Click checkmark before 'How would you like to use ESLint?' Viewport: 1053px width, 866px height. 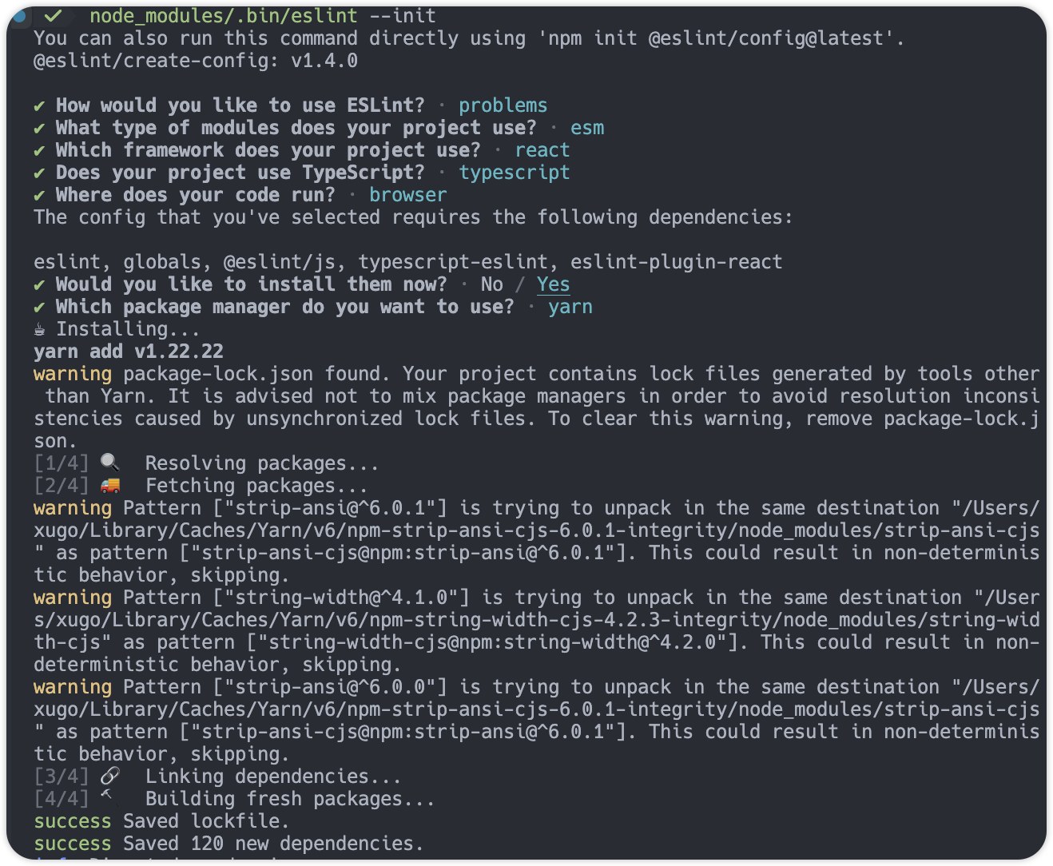[39, 105]
